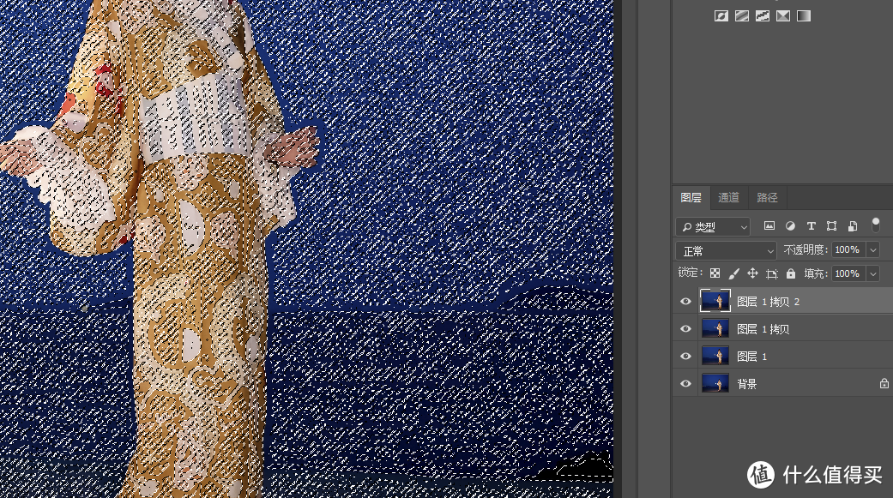
Task: Select thumbnail of 图层 1 拷贝 2
Action: [715, 301]
